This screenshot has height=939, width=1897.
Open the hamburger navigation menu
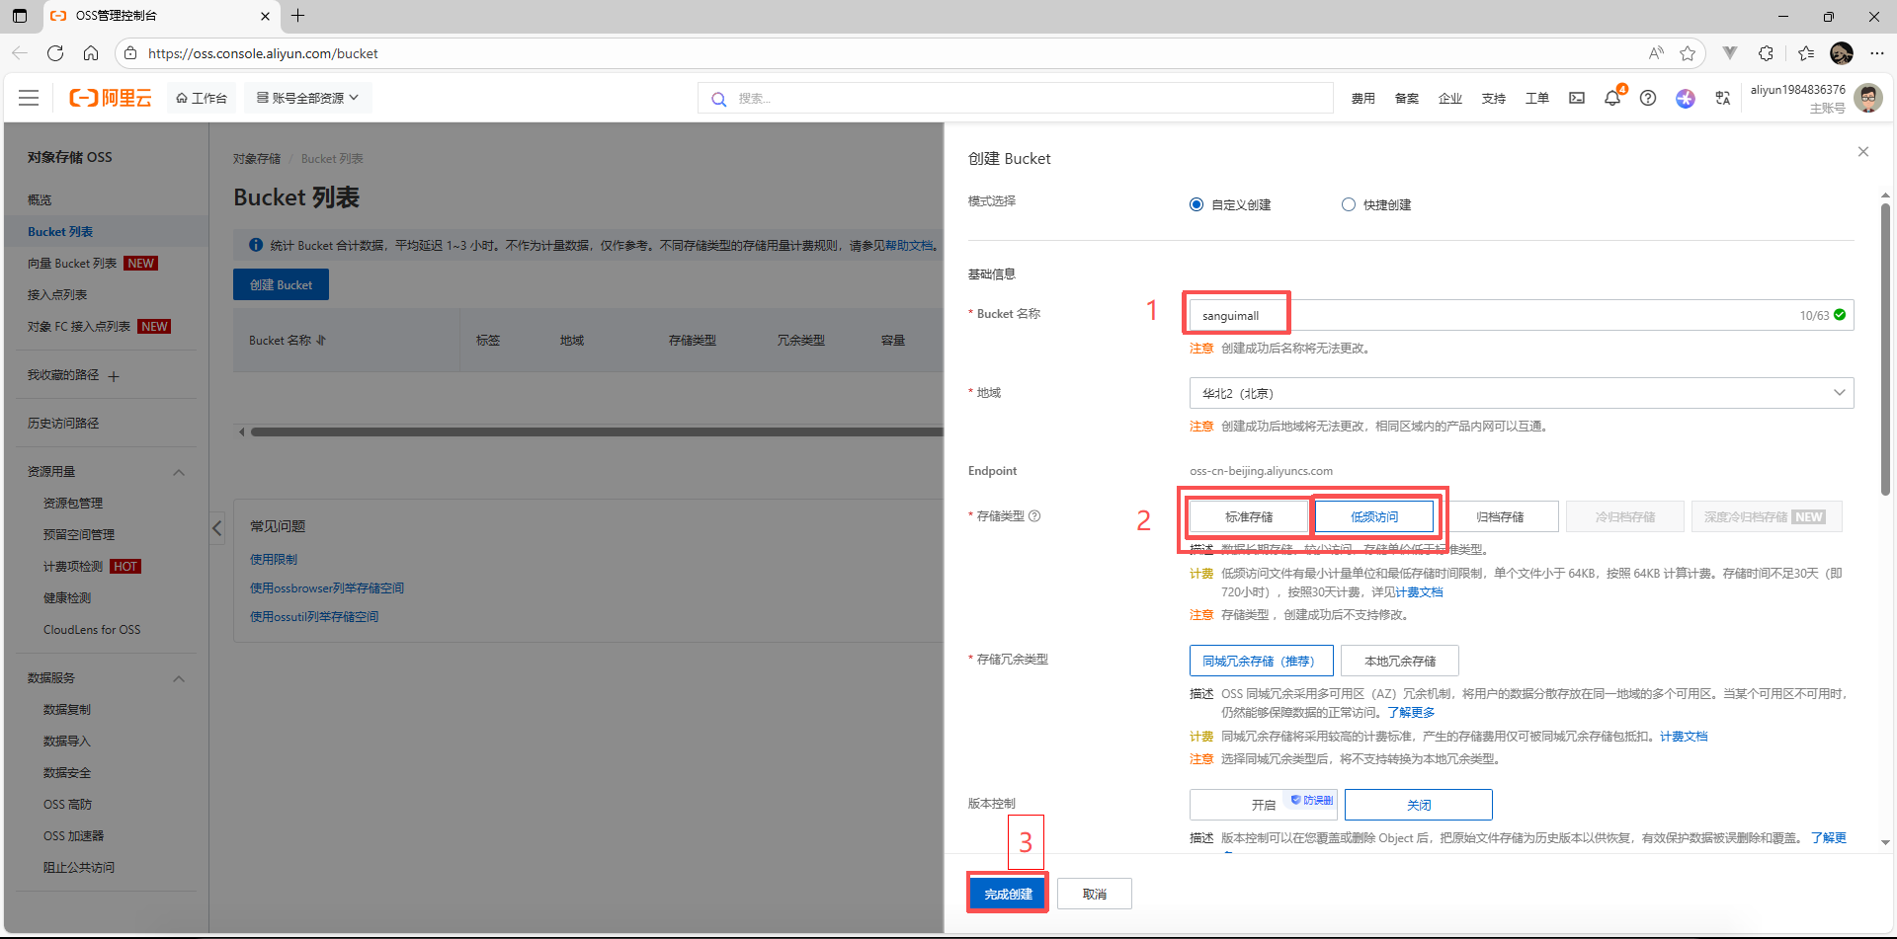(29, 98)
